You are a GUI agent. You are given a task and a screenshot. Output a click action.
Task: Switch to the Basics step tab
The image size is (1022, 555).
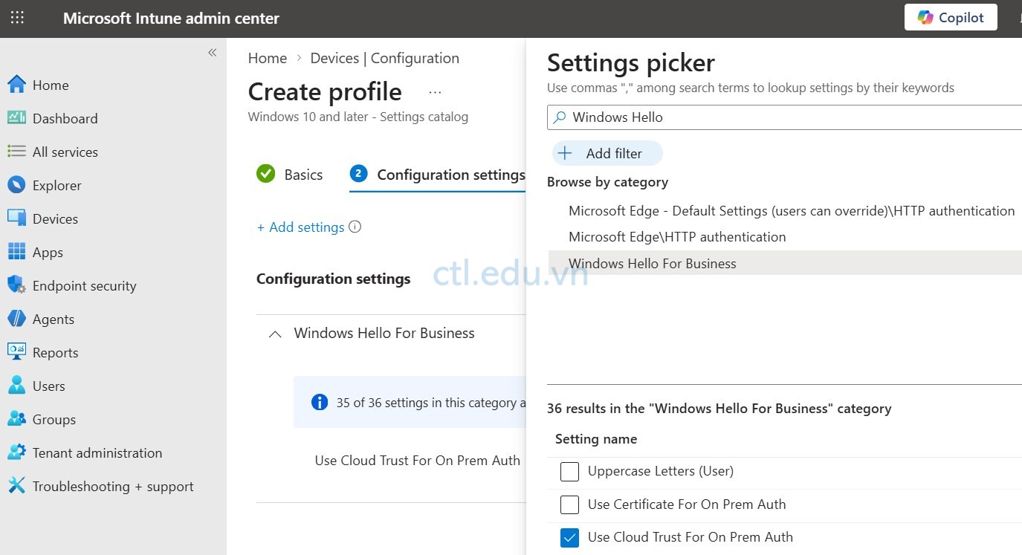coord(290,175)
